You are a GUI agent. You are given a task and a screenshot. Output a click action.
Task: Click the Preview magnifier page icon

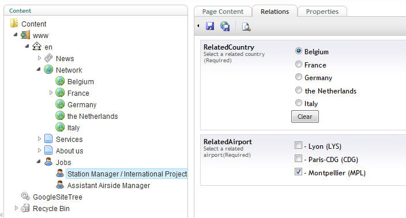246,27
